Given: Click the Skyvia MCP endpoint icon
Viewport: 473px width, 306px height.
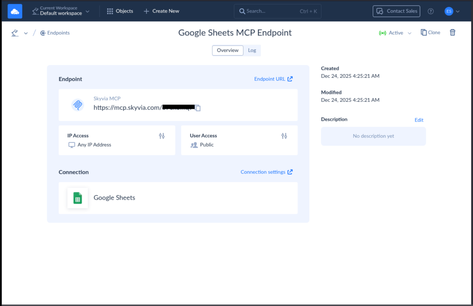Looking at the screenshot, I should coord(78,105).
